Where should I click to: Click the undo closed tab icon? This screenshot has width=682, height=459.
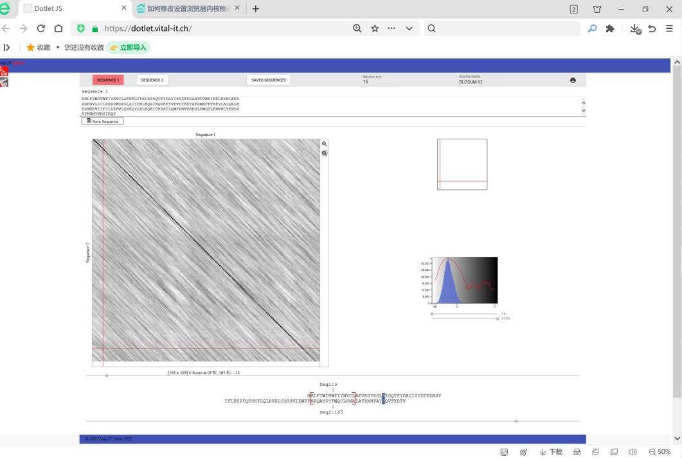[652, 29]
